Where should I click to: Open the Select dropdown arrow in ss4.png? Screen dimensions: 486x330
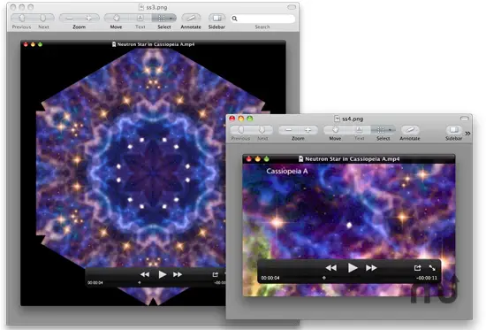pyautogui.click(x=390, y=130)
